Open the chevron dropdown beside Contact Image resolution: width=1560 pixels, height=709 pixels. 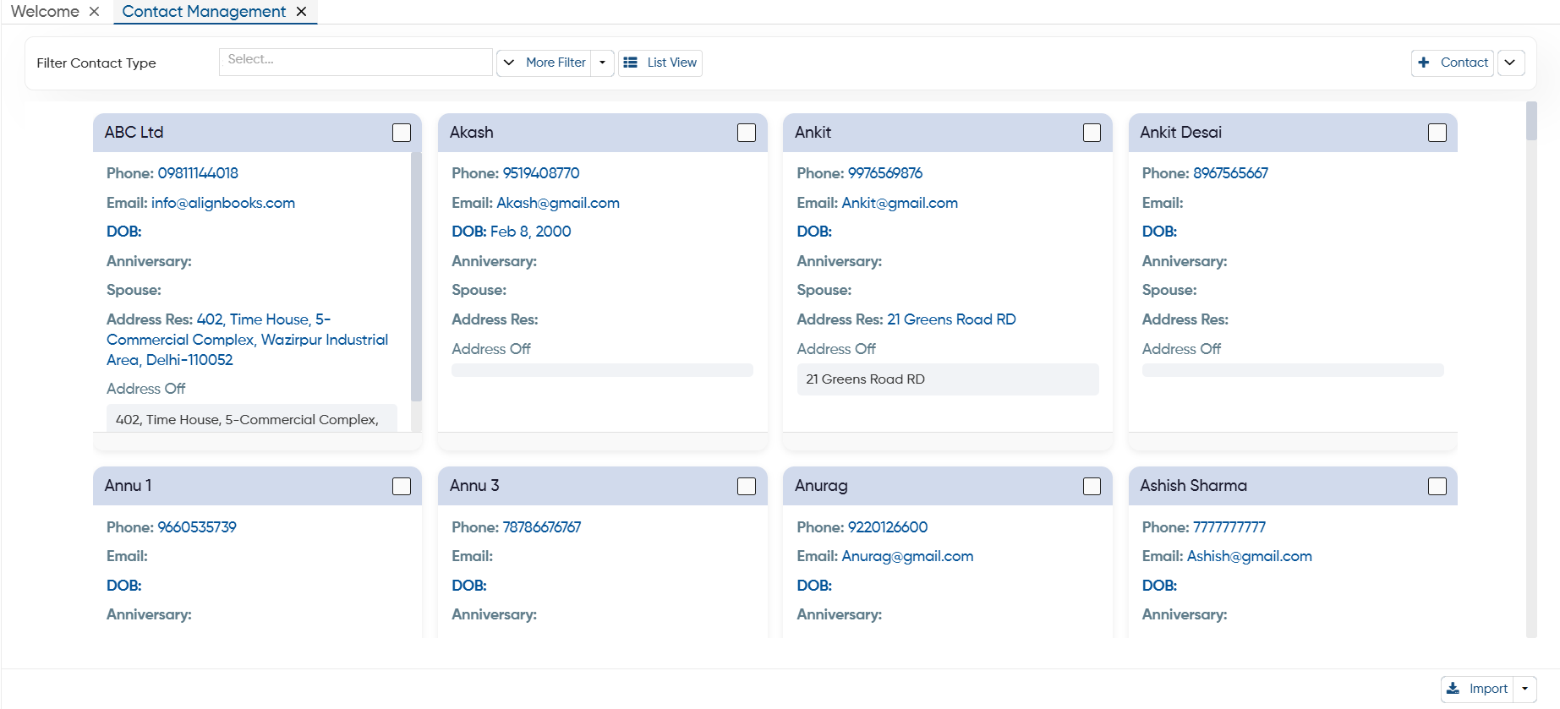coord(1510,63)
